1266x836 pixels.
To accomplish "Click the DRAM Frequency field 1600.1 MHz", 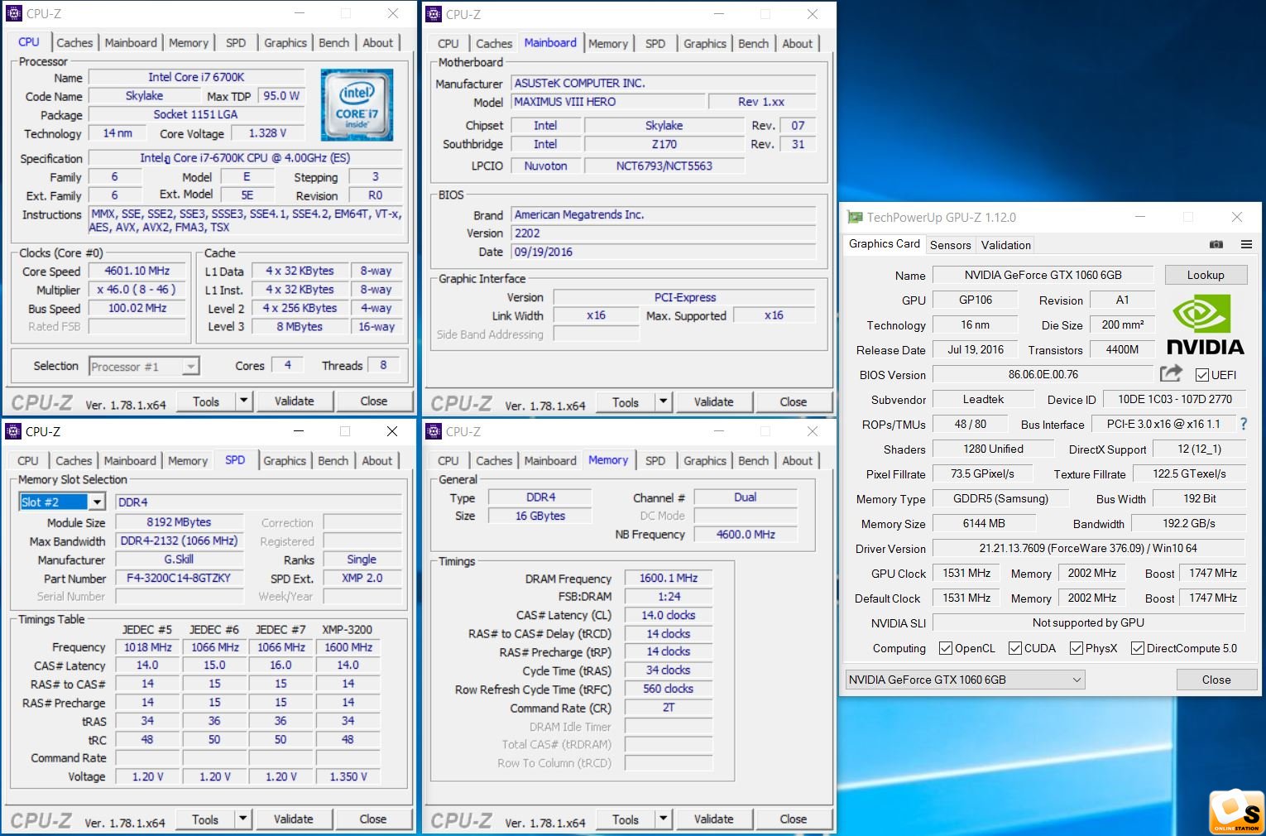I will coord(669,578).
